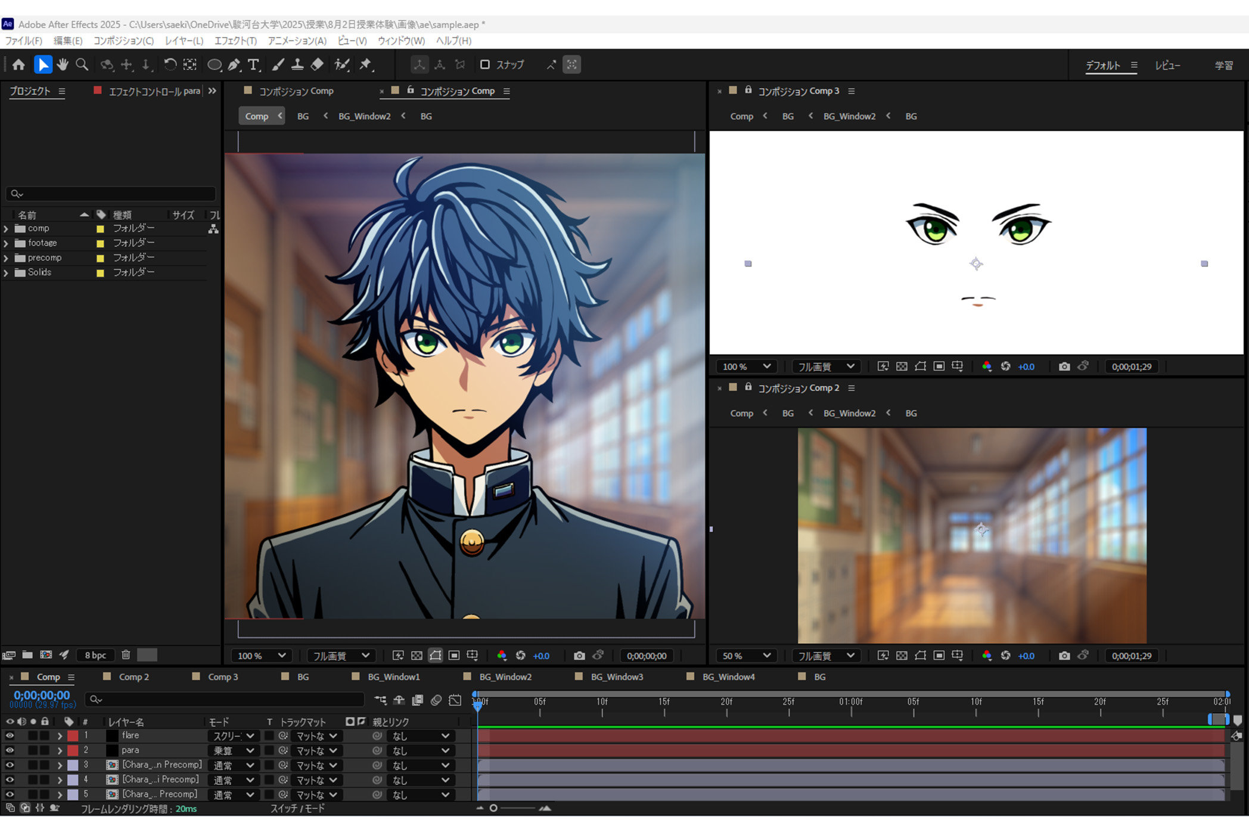Expand flare layer properties
This screenshot has width=1249, height=832.
[x=60, y=735]
